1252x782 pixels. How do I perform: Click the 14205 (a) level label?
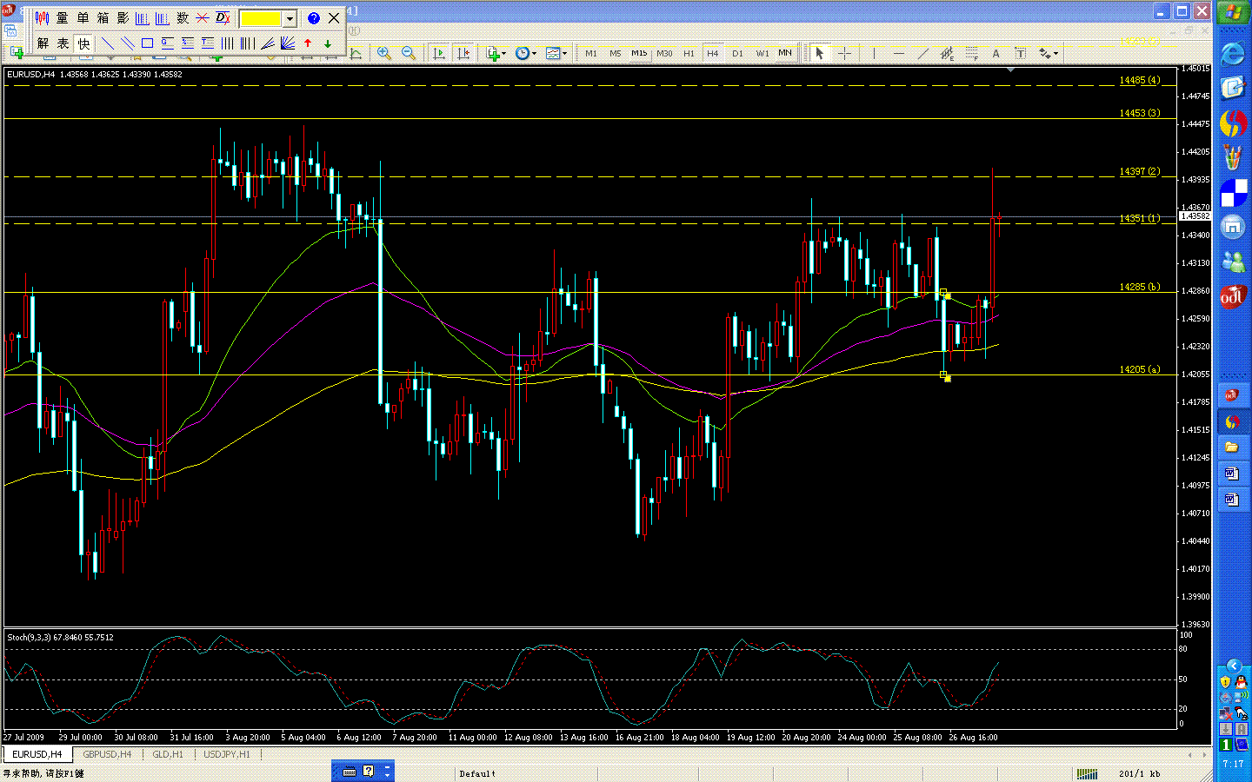click(1140, 369)
